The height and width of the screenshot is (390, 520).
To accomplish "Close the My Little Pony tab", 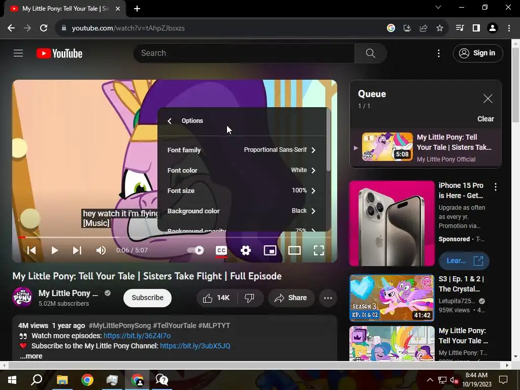I will pyautogui.click(x=118, y=9).
